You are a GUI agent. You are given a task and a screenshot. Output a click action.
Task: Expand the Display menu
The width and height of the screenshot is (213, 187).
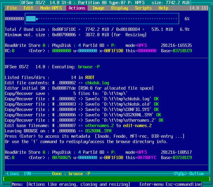[120, 8]
